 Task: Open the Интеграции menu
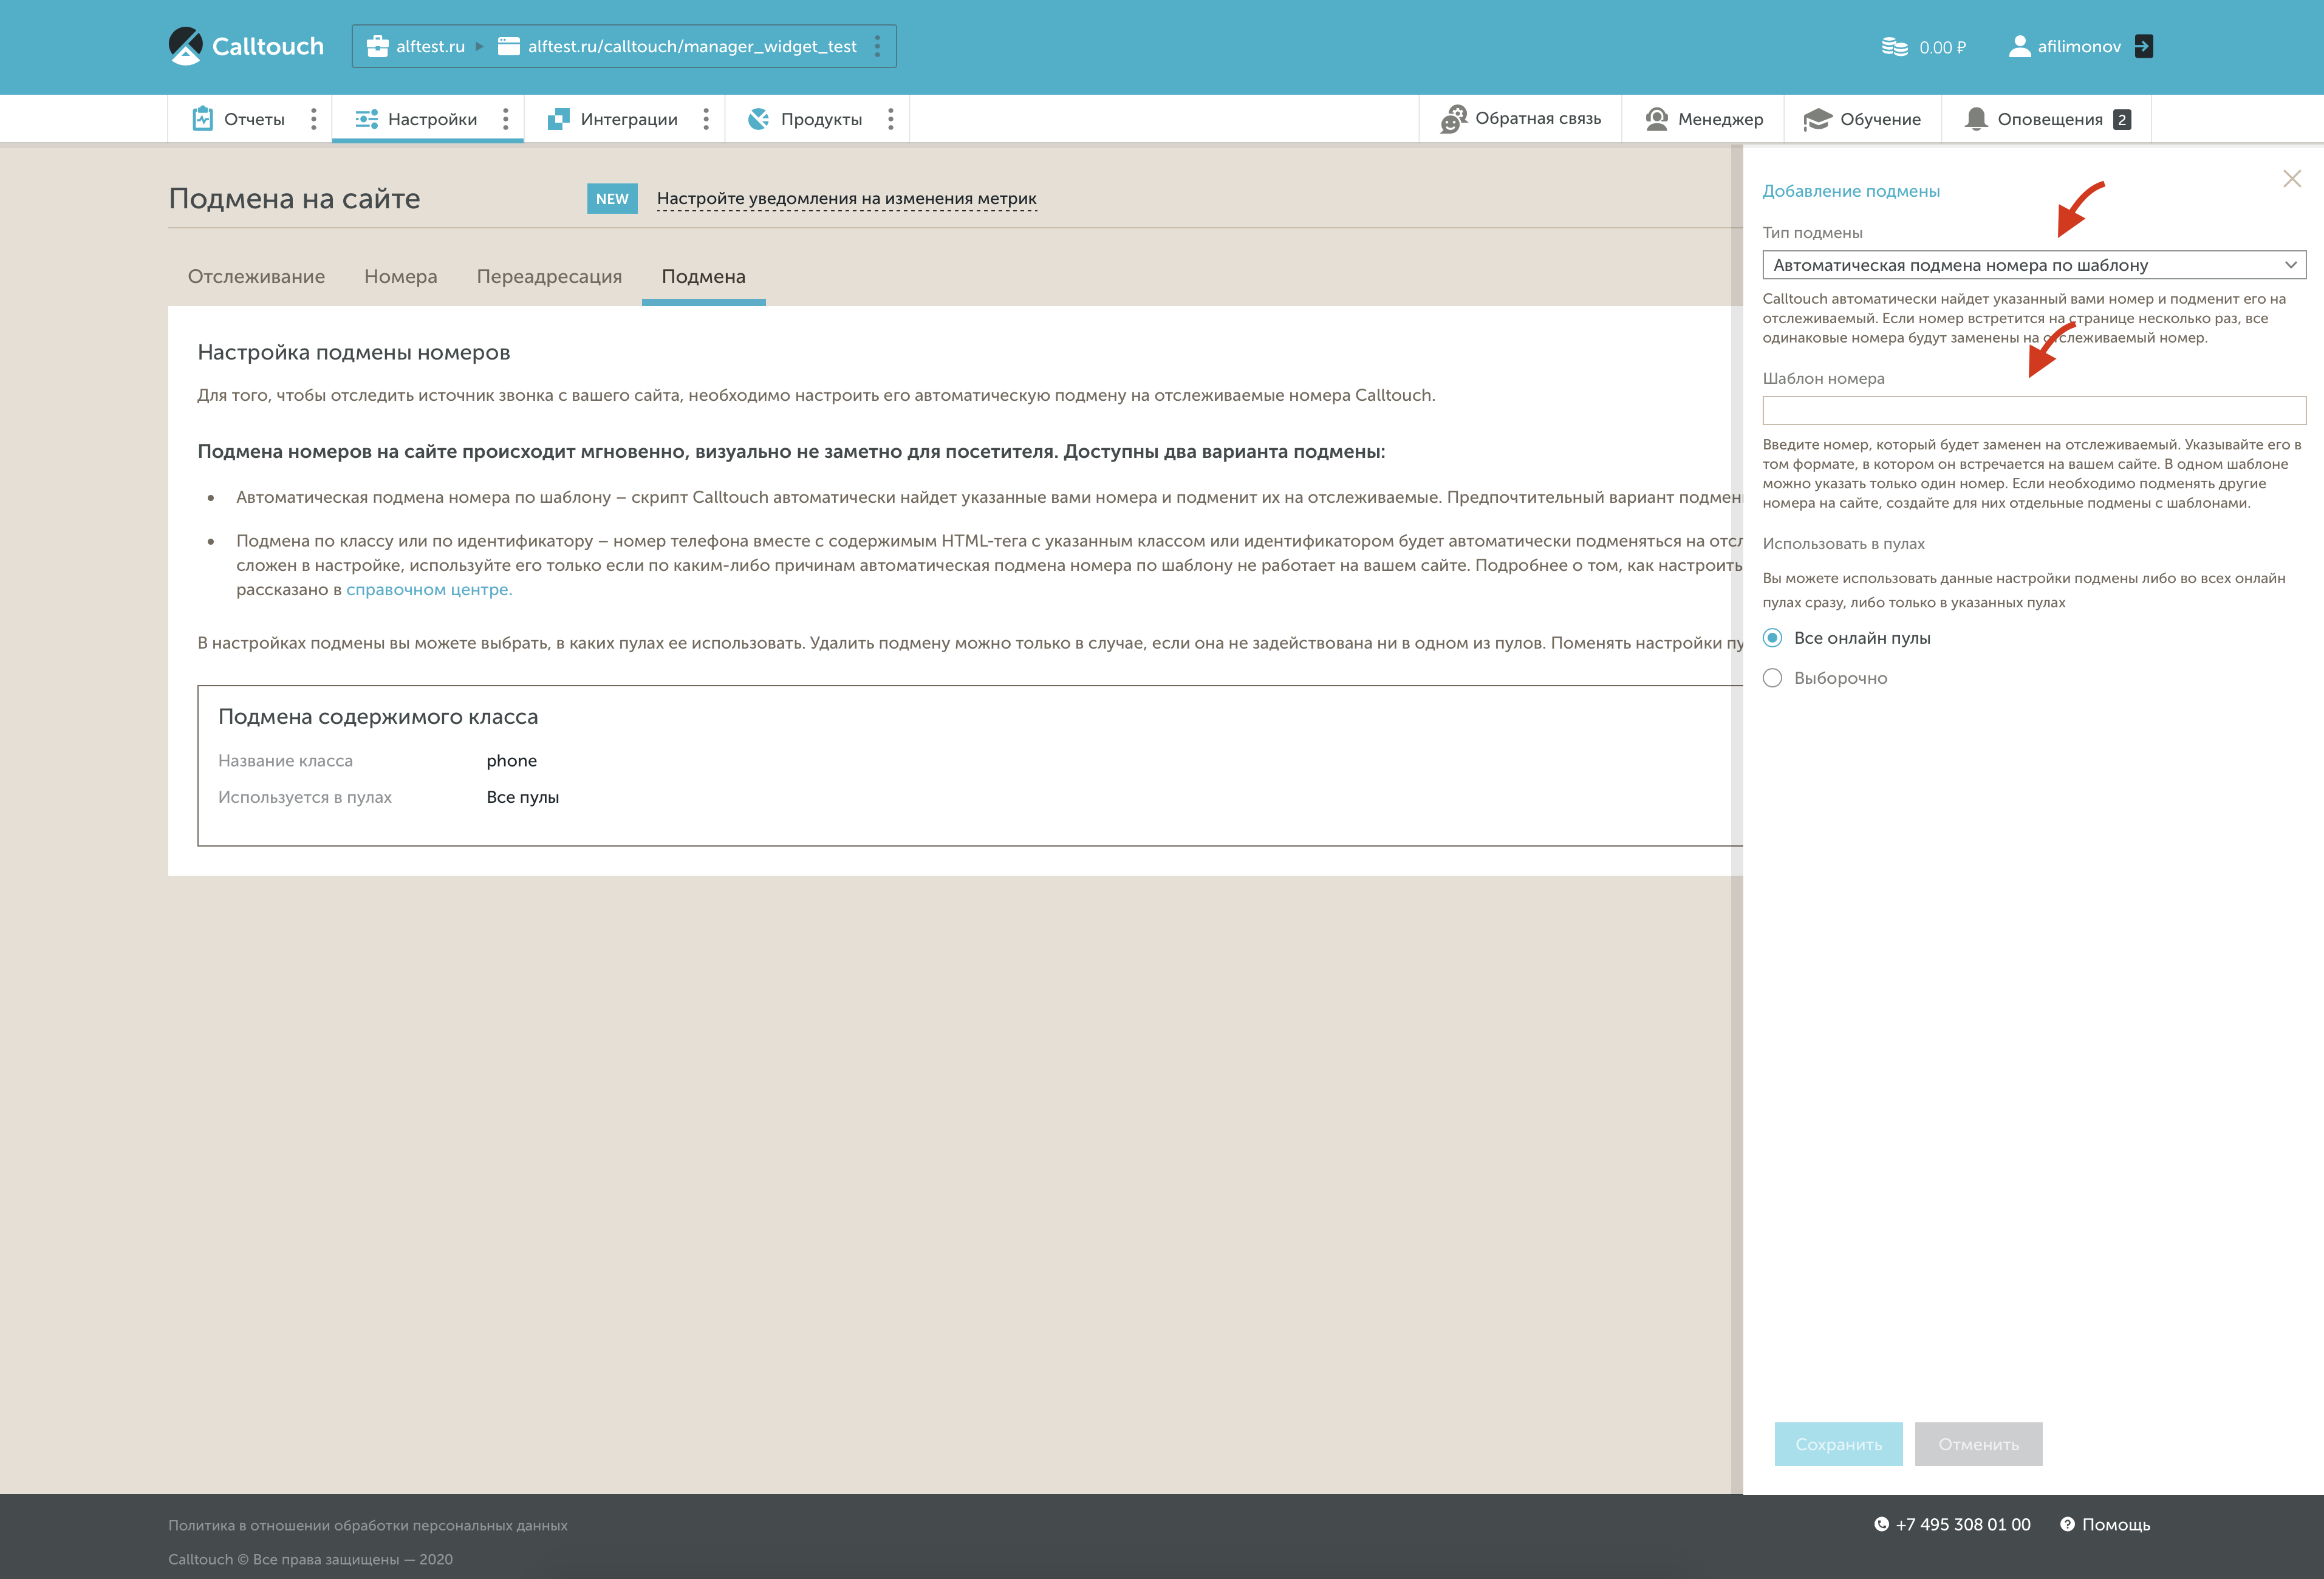click(x=629, y=119)
